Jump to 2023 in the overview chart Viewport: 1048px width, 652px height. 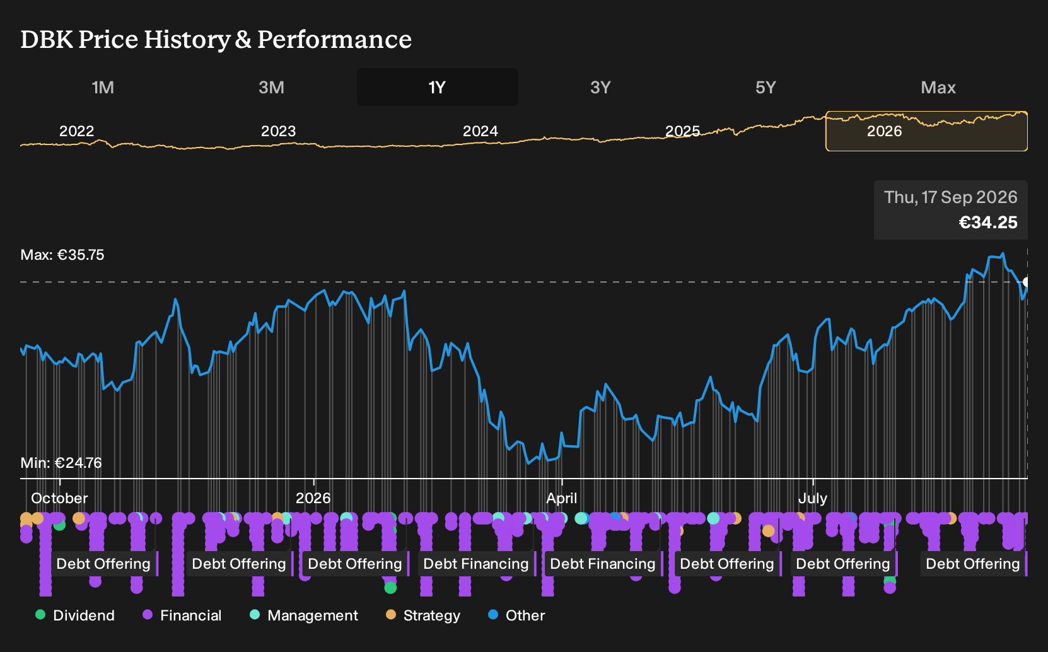tap(278, 131)
